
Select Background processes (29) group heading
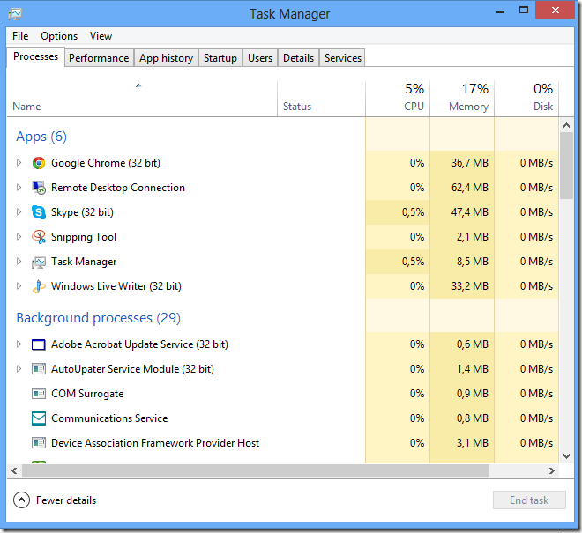(99, 318)
